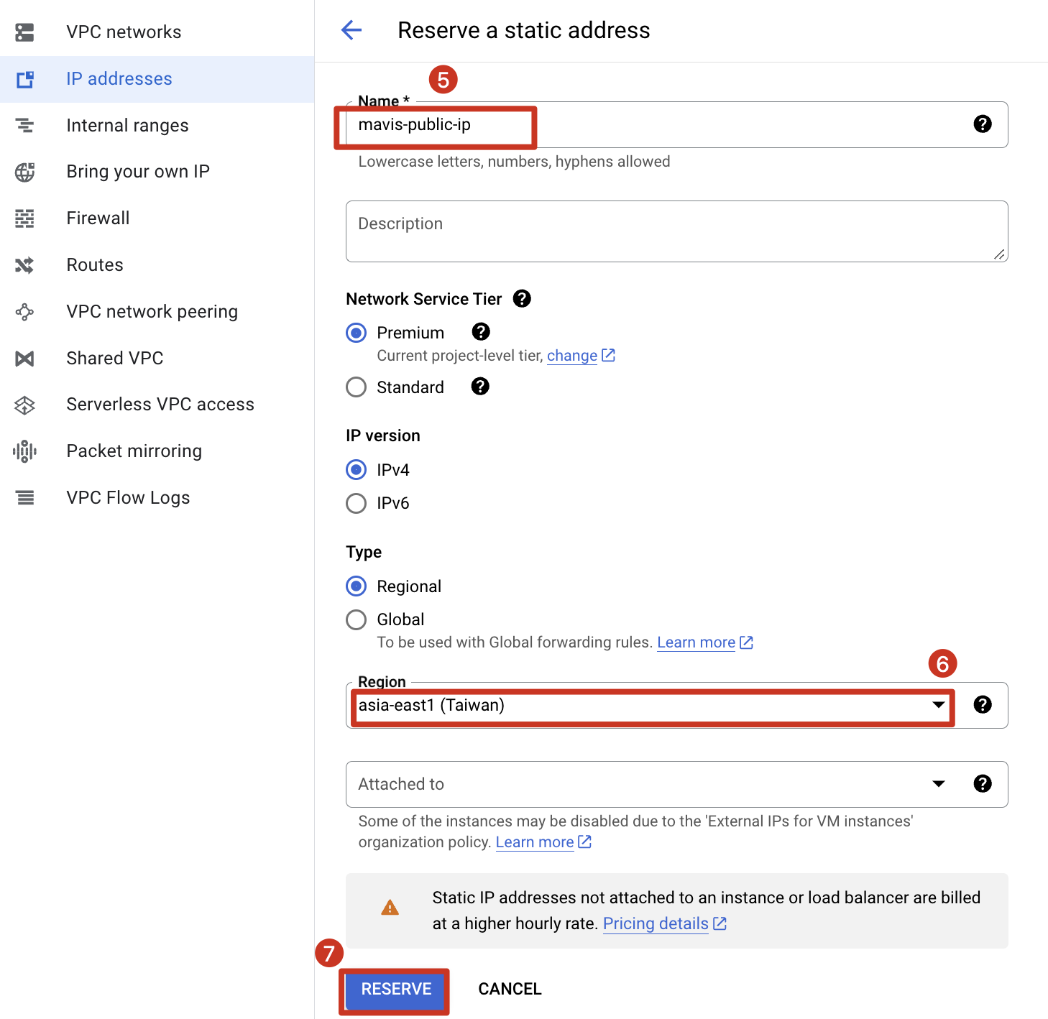This screenshot has width=1048, height=1019.
Task: Open the Pricing details link
Action: 656,924
